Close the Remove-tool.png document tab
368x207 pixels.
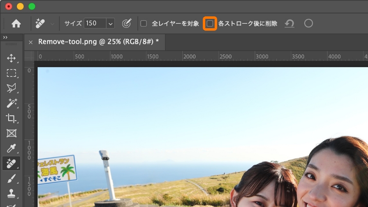pyautogui.click(x=31, y=42)
